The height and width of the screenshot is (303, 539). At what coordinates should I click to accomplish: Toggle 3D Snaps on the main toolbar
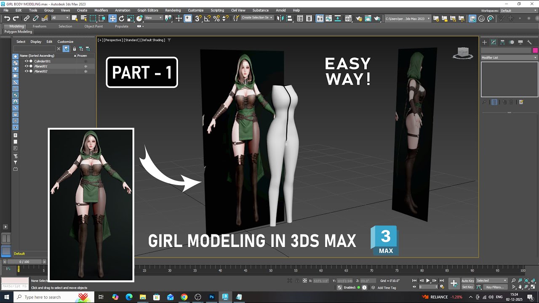coord(198,18)
